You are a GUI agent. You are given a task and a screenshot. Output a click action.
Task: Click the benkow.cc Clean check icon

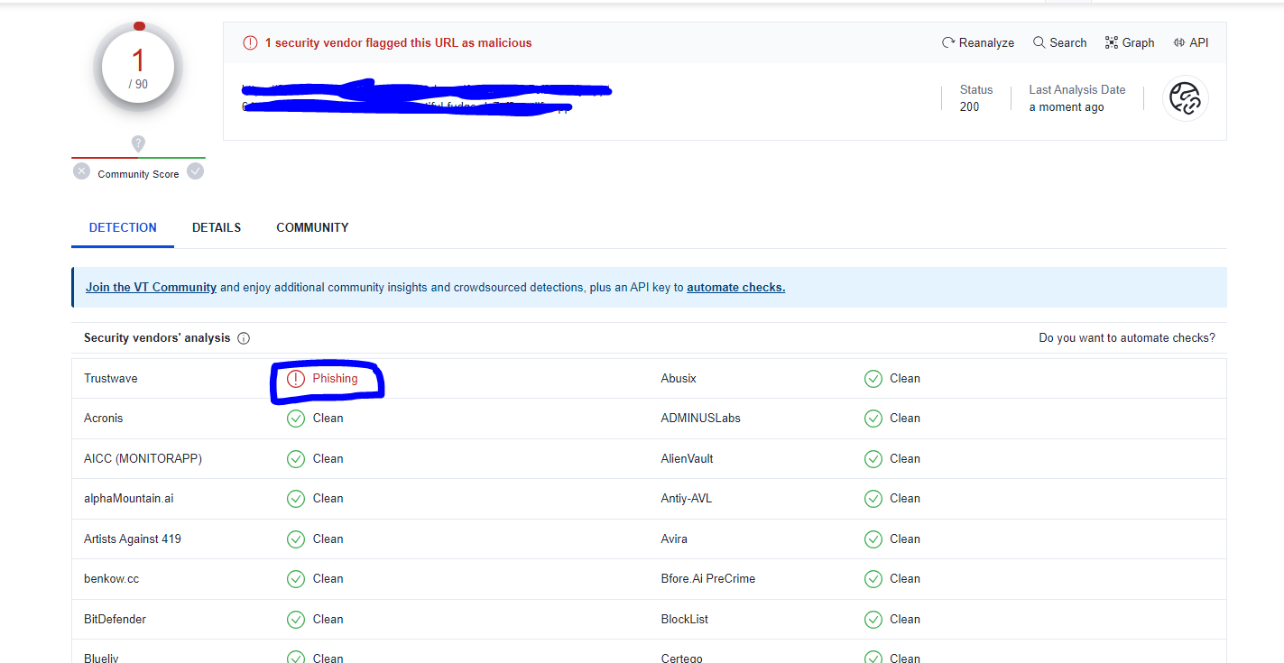point(296,579)
